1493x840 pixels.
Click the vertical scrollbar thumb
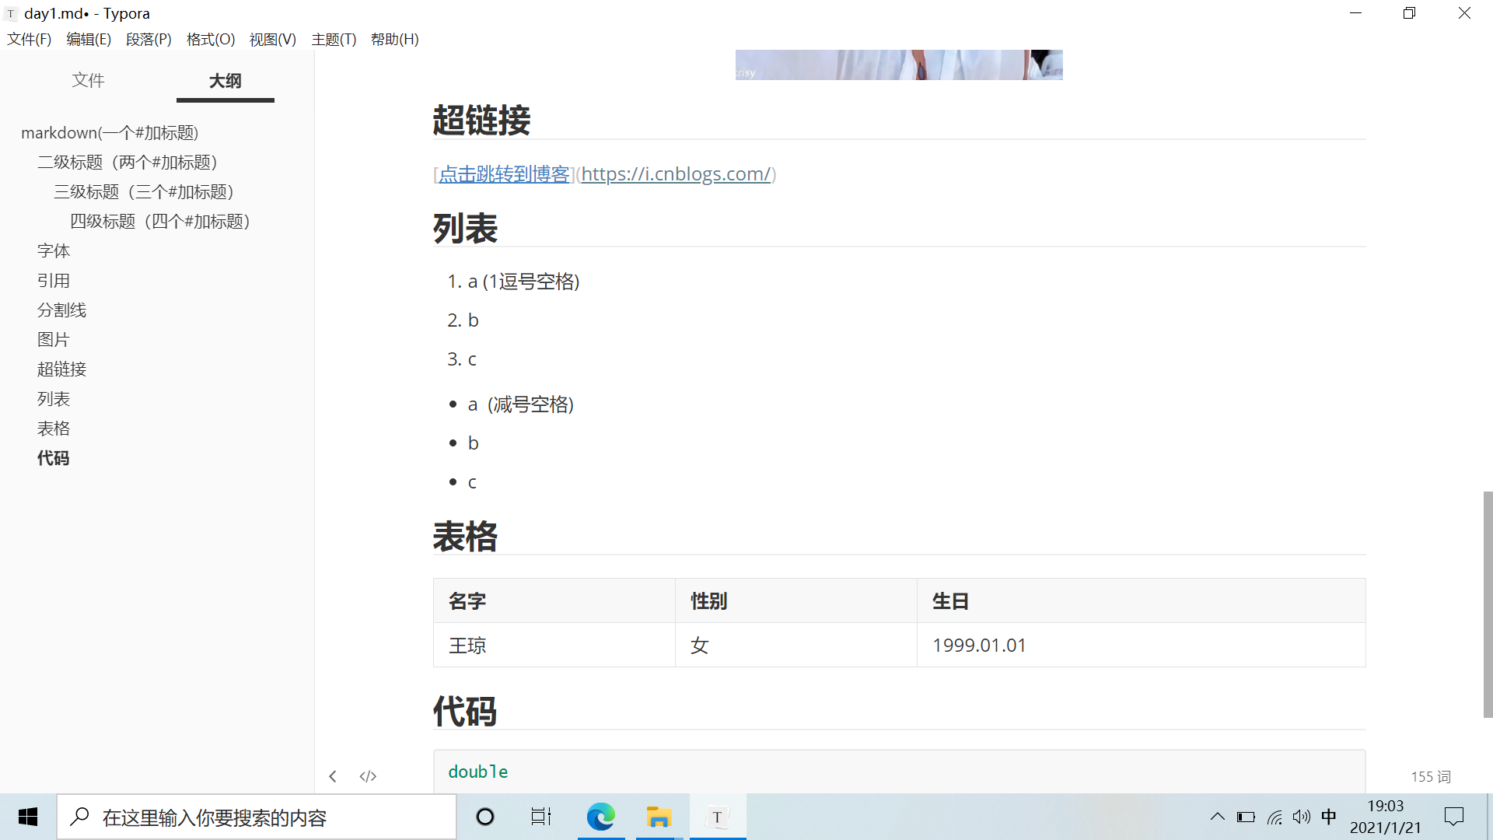tap(1488, 604)
